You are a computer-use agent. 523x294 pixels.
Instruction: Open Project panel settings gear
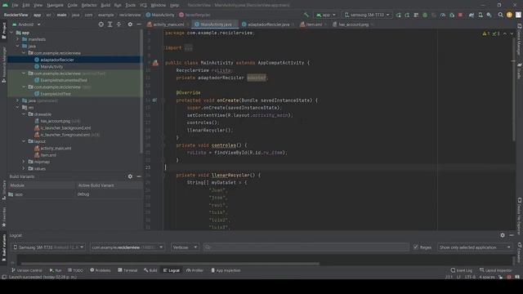[130, 24]
